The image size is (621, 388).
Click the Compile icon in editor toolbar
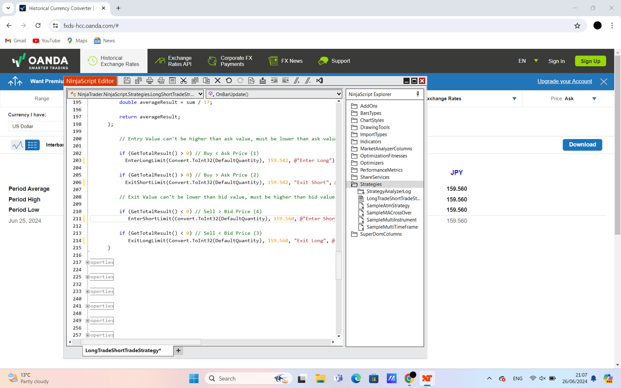[x=262, y=81]
